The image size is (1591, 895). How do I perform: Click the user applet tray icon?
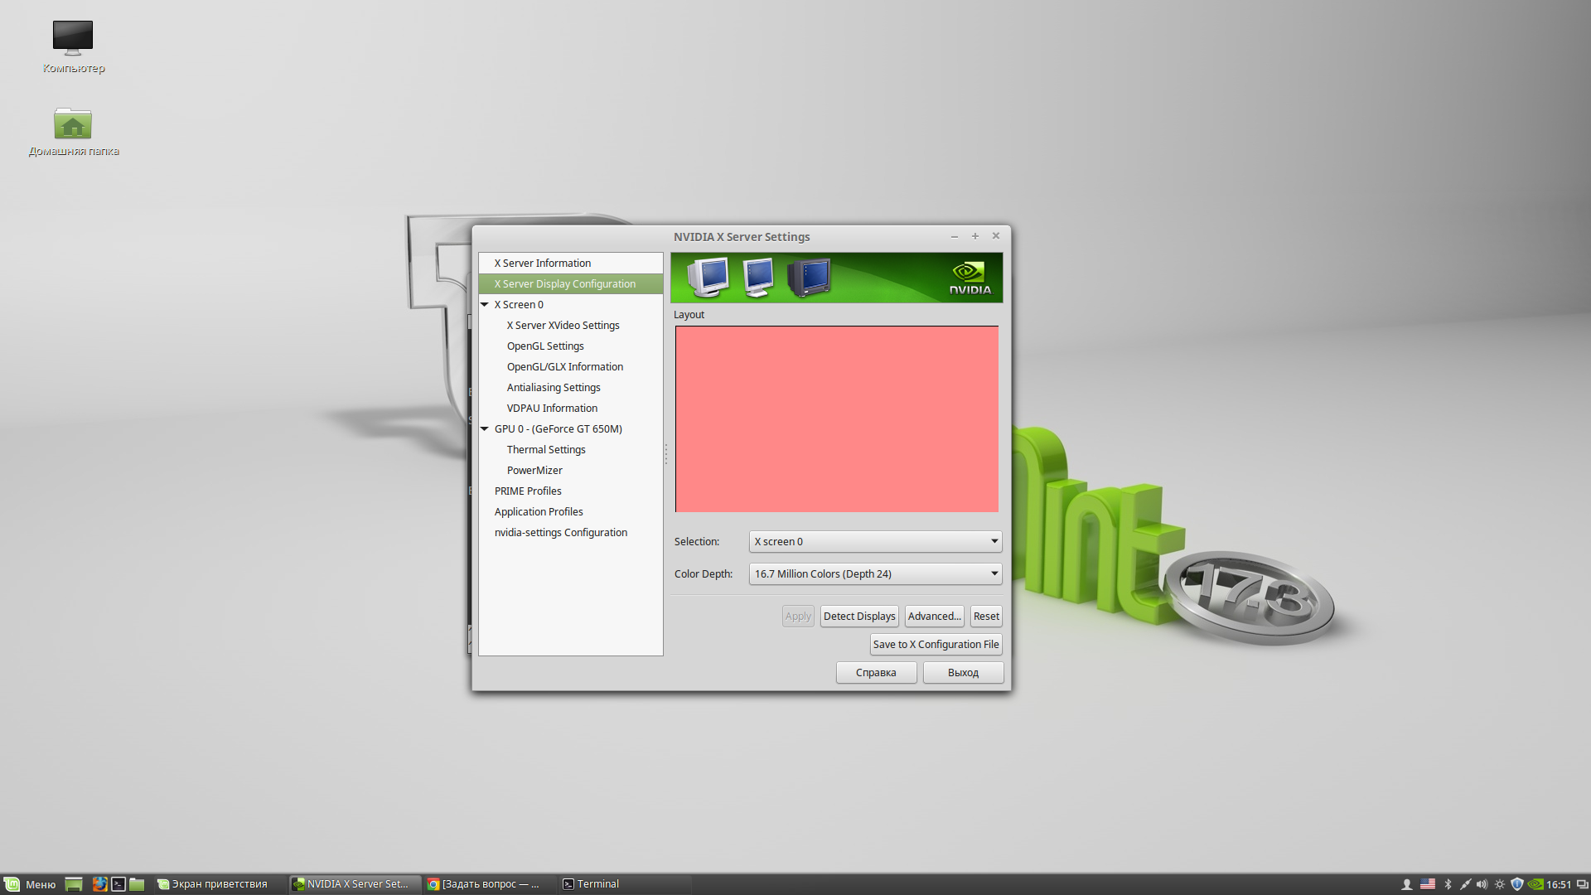[1406, 884]
